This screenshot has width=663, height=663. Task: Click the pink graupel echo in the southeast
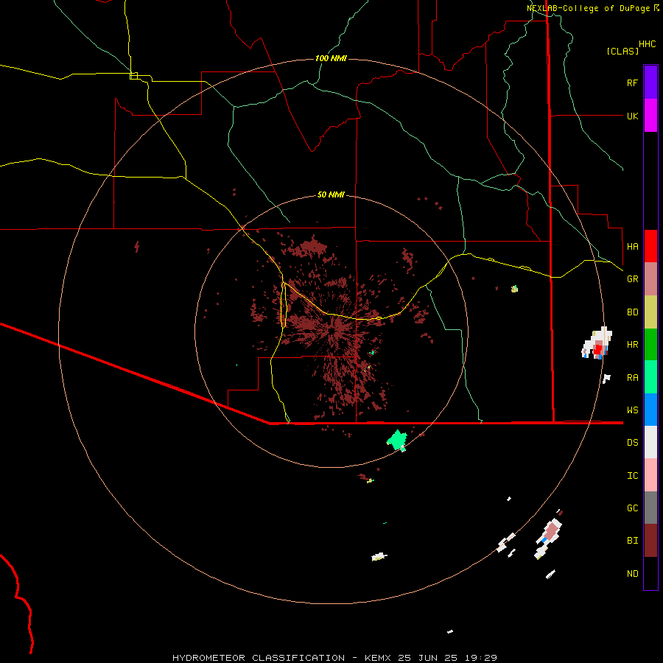[x=551, y=531]
